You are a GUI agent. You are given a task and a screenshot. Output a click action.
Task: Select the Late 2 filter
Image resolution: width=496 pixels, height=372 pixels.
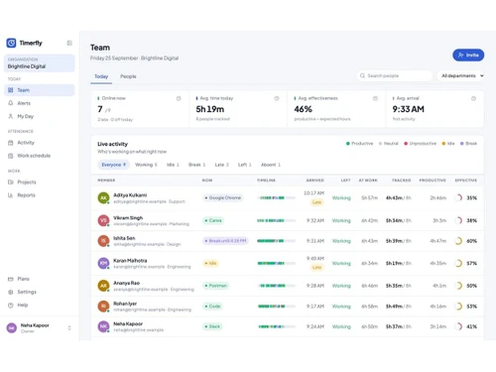pyautogui.click(x=222, y=165)
